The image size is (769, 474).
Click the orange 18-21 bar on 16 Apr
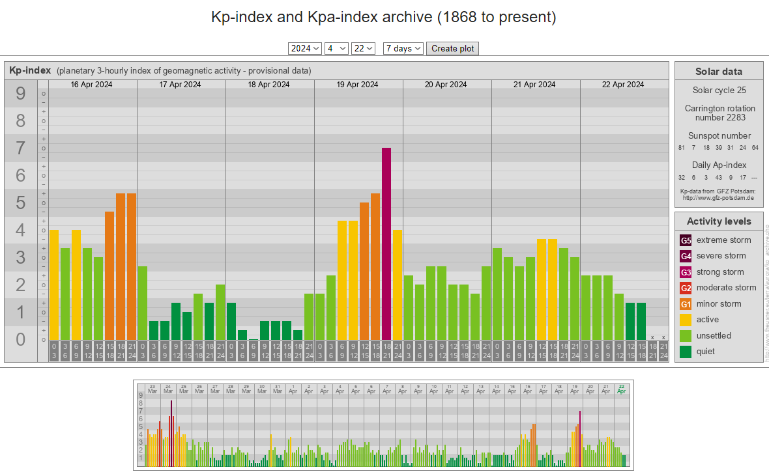coord(121,267)
